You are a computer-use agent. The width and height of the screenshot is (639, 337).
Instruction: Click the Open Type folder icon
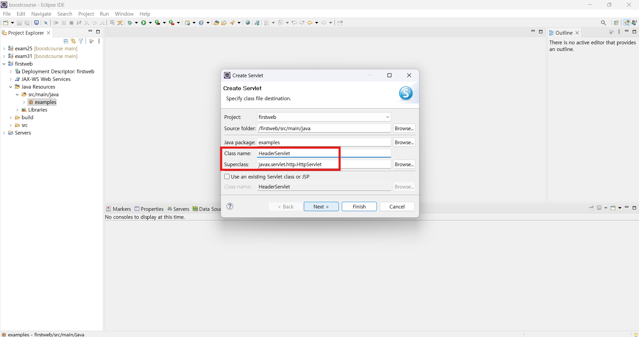[217, 23]
